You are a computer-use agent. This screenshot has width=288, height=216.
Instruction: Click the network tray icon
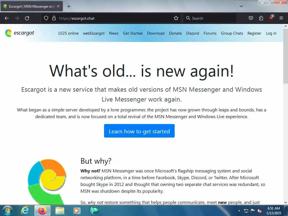point(246,211)
